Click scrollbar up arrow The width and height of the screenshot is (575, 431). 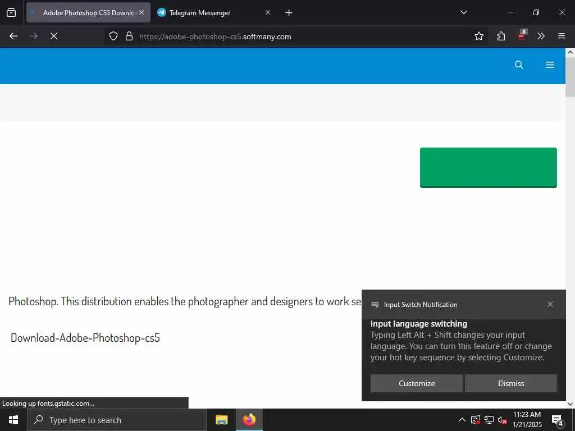(x=570, y=52)
